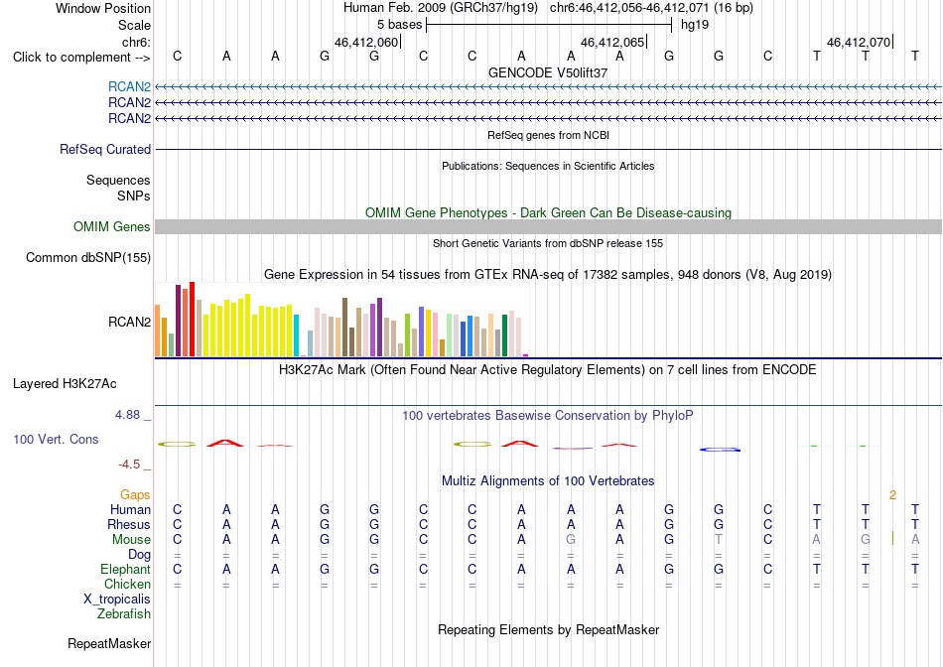This screenshot has width=943, height=667.
Task: Select the light-blue RCAN2 transcript label
Action: [x=129, y=86]
